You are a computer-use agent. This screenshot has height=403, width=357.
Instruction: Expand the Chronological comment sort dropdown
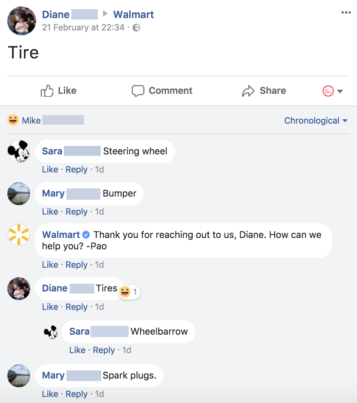point(316,121)
